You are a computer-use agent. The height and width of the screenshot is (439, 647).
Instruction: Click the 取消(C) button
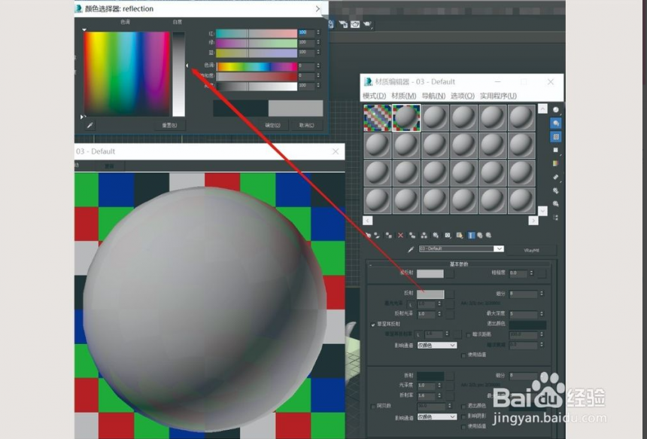(307, 125)
